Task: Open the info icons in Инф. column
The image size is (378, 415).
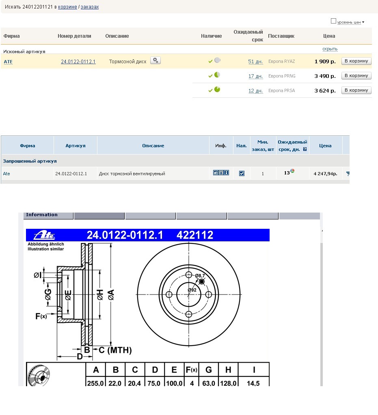Action: tap(221, 173)
